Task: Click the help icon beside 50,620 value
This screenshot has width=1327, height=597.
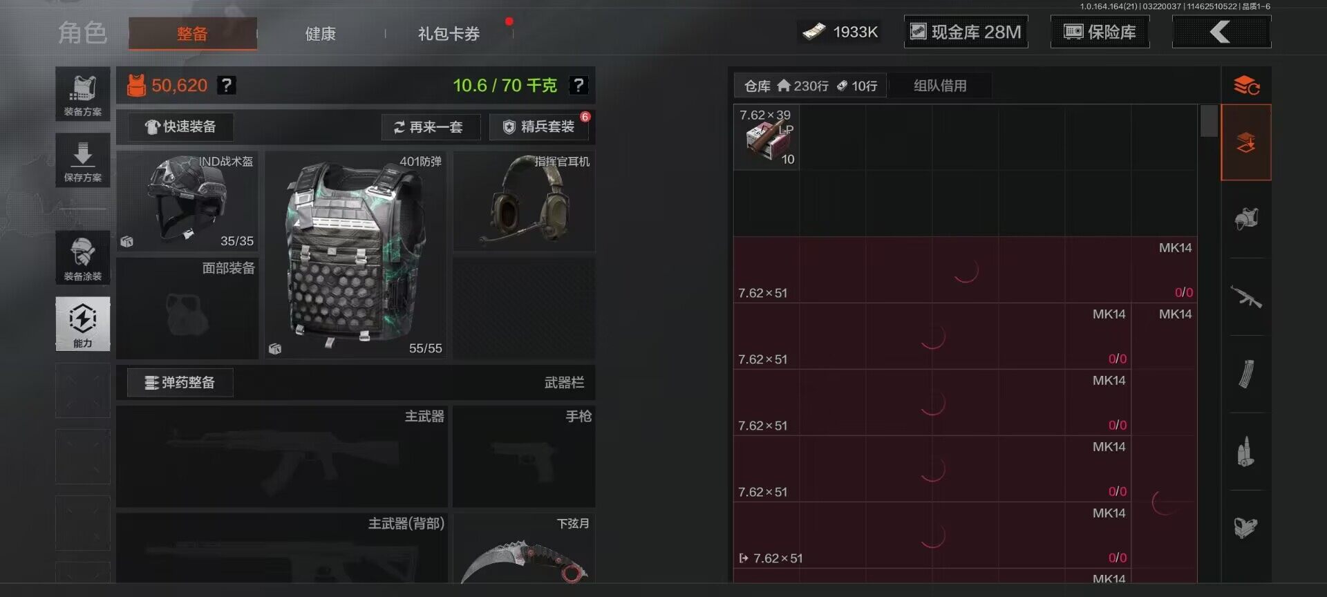Action: point(226,85)
